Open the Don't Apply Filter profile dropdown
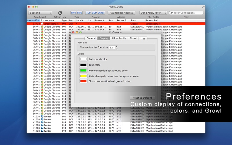The width and height of the screenshot is (232, 145). [x=153, y=13]
